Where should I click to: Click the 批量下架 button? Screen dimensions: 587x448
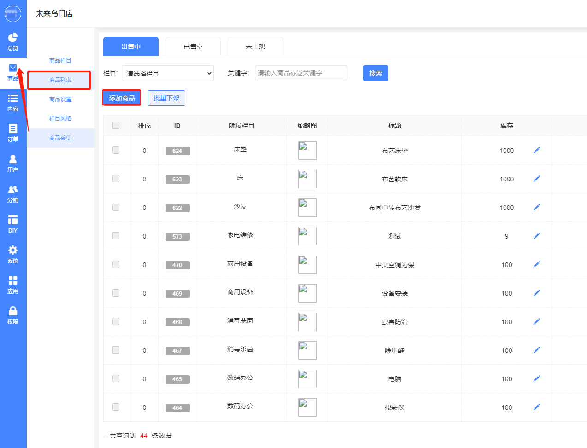(166, 98)
